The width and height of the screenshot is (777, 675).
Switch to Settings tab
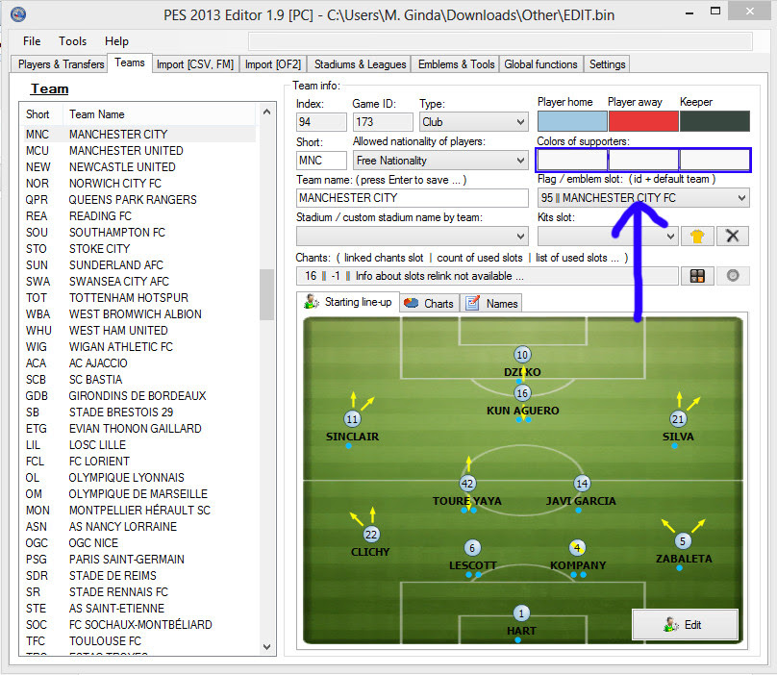click(607, 64)
